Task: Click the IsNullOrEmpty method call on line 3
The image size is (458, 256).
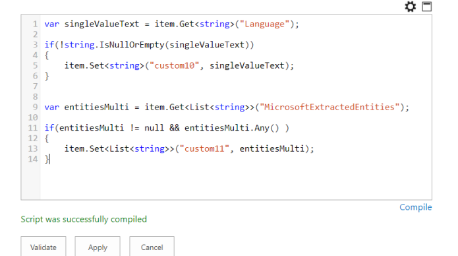Action: 132,45
